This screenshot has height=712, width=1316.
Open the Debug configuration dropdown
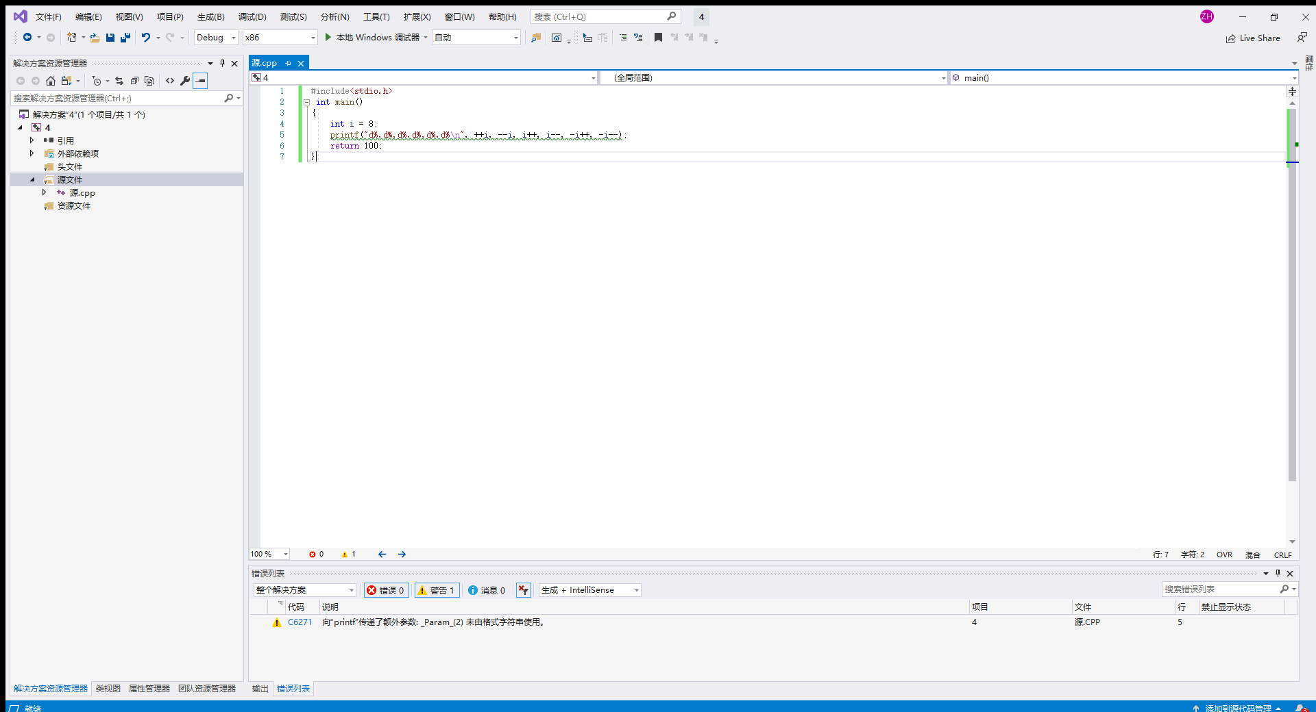click(x=215, y=38)
